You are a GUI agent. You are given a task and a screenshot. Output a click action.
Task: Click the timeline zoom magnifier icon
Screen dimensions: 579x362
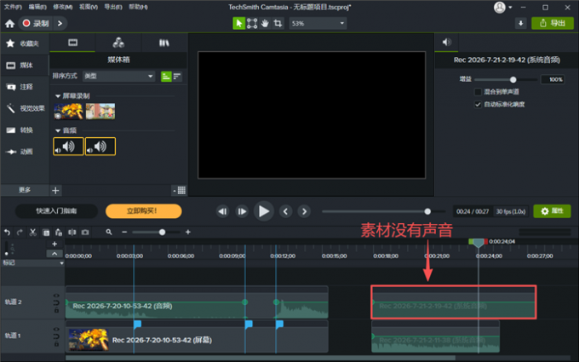(109, 232)
